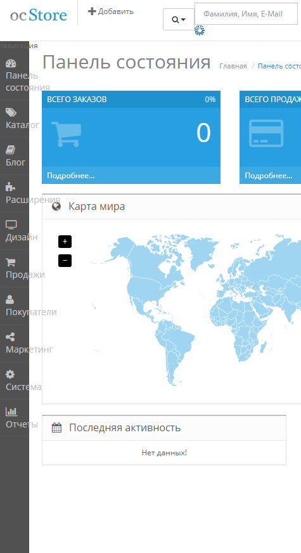This screenshot has height=553, width=301.
Task: Click the Последняя активность panel title
Action: click(125, 428)
